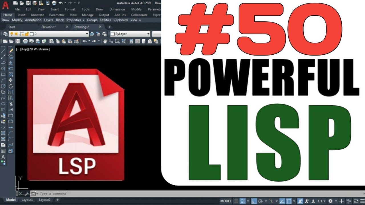
Task: Open the Format menu
Action: tap(70, 9)
